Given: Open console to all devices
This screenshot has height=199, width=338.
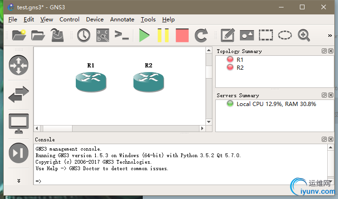Looking at the screenshot, I should [x=122, y=35].
